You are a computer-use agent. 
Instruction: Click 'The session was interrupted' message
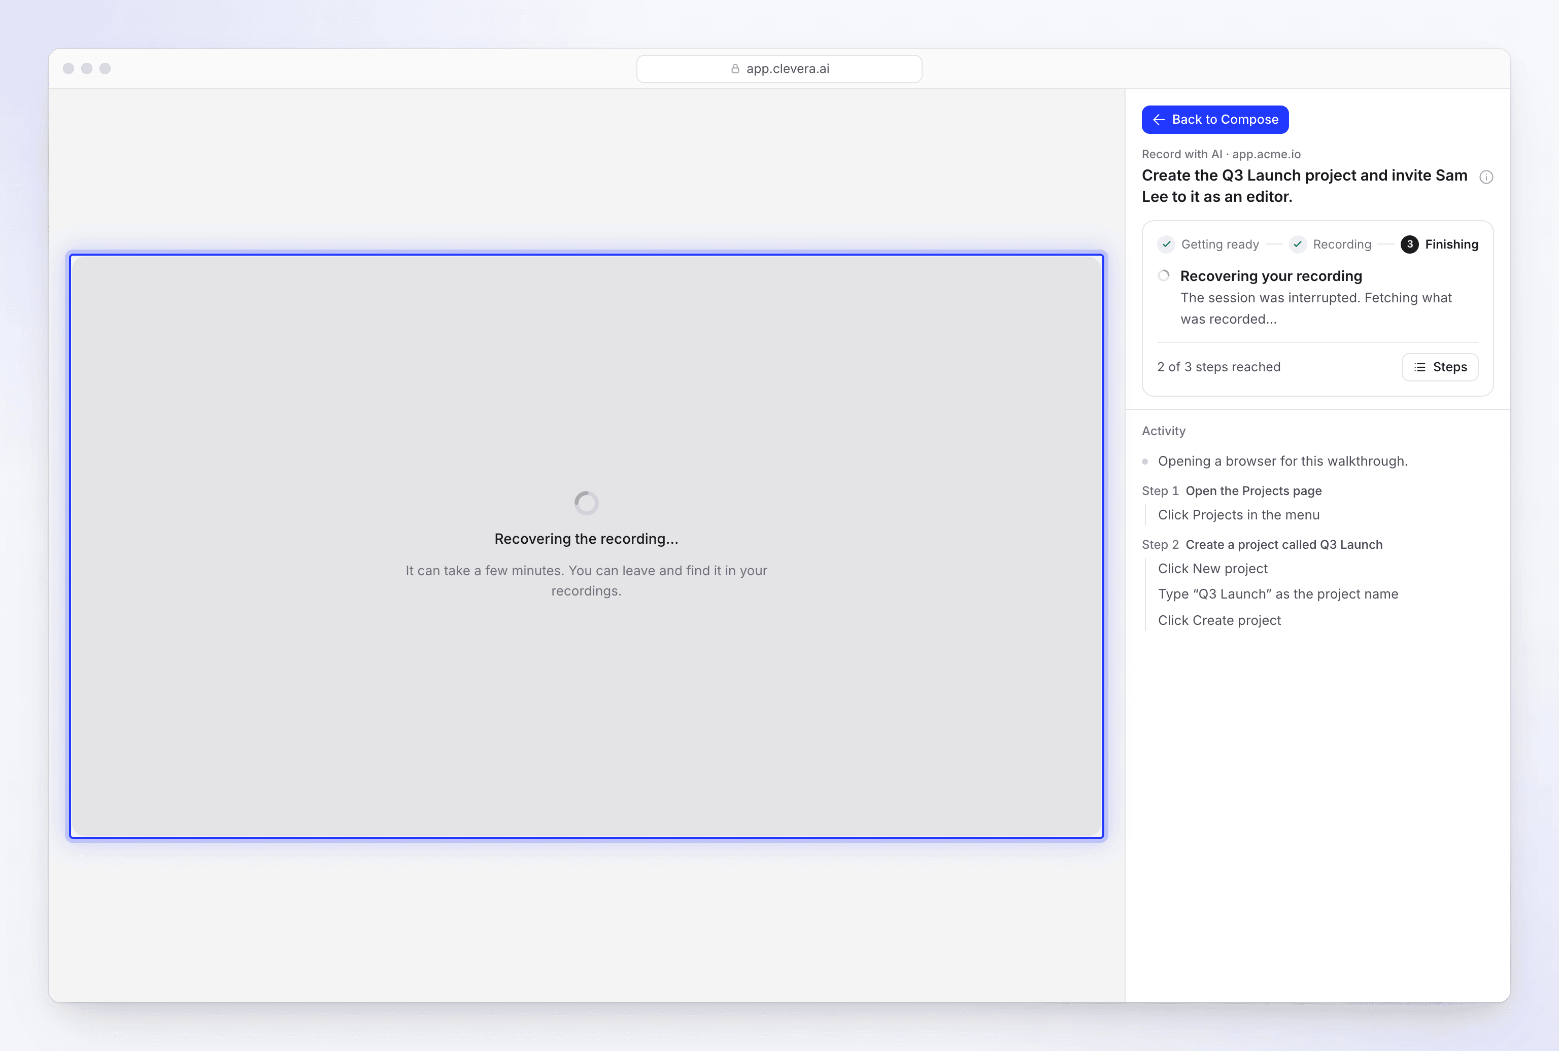pos(1315,308)
